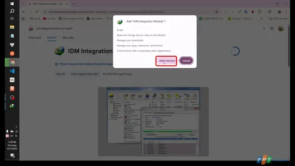Expand the bookmarks overflow chevron
The height and width of the screenshot is (166, 295).
(x=261, y=18)
